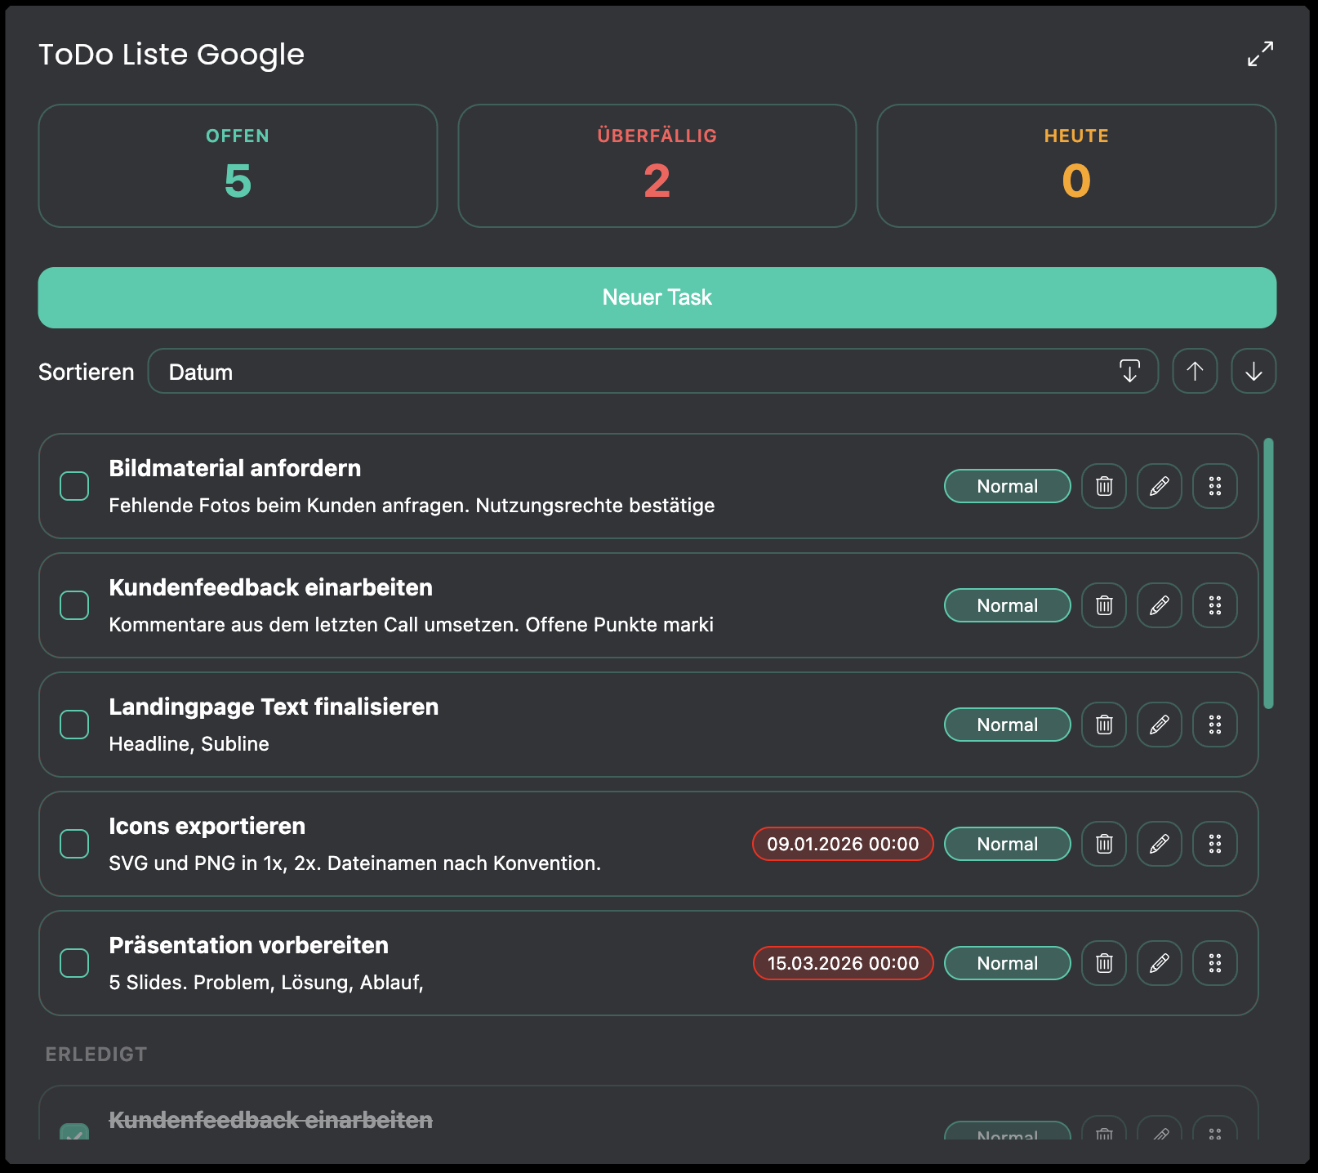
Task: Click the 09.01.2026 00:00 due date badge
Action: [x=843, y=844]
